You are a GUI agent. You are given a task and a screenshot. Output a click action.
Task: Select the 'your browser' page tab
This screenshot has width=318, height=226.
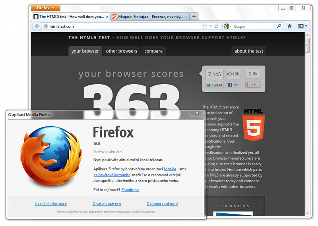click(85, 51)
